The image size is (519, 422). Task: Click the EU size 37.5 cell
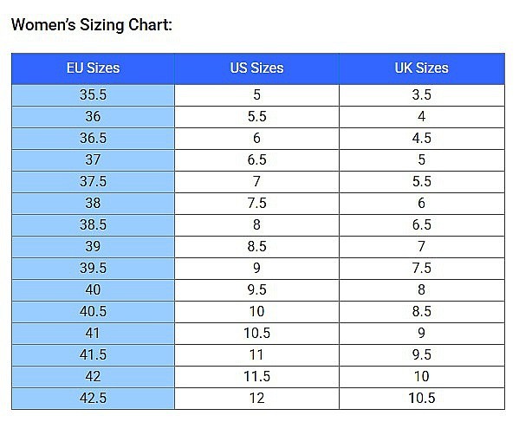coord(93,182)
